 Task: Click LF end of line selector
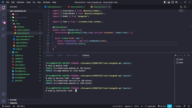142,106
